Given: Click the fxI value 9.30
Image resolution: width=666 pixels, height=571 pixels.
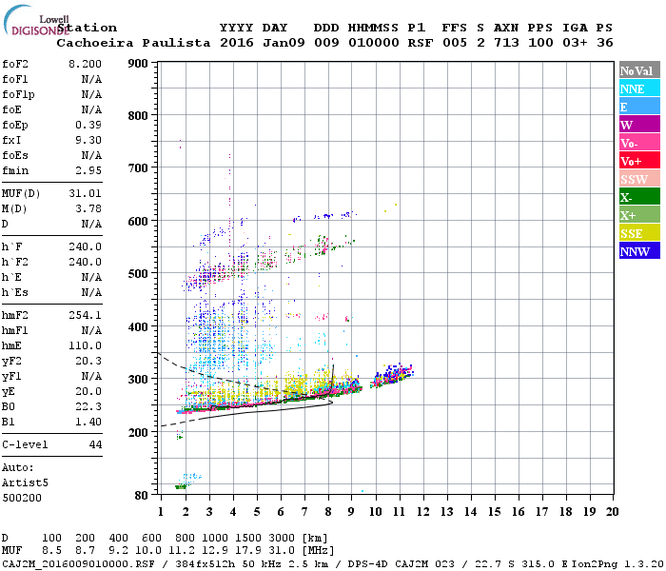Looking at the screenshot, I should (88, 140).
